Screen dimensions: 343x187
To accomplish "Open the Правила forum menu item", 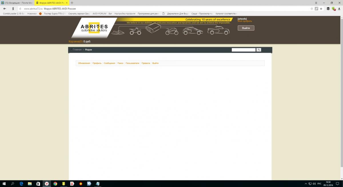I will (x=146, y=63).
